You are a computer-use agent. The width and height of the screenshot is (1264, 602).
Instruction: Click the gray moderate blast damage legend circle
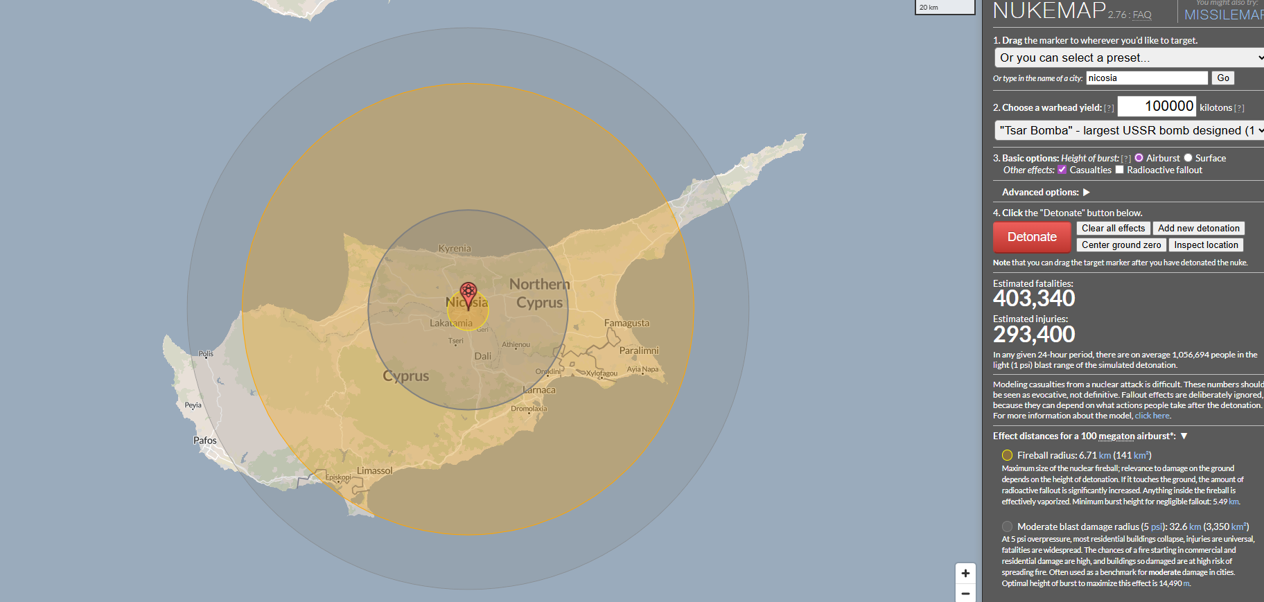[x=1007, y=526]
